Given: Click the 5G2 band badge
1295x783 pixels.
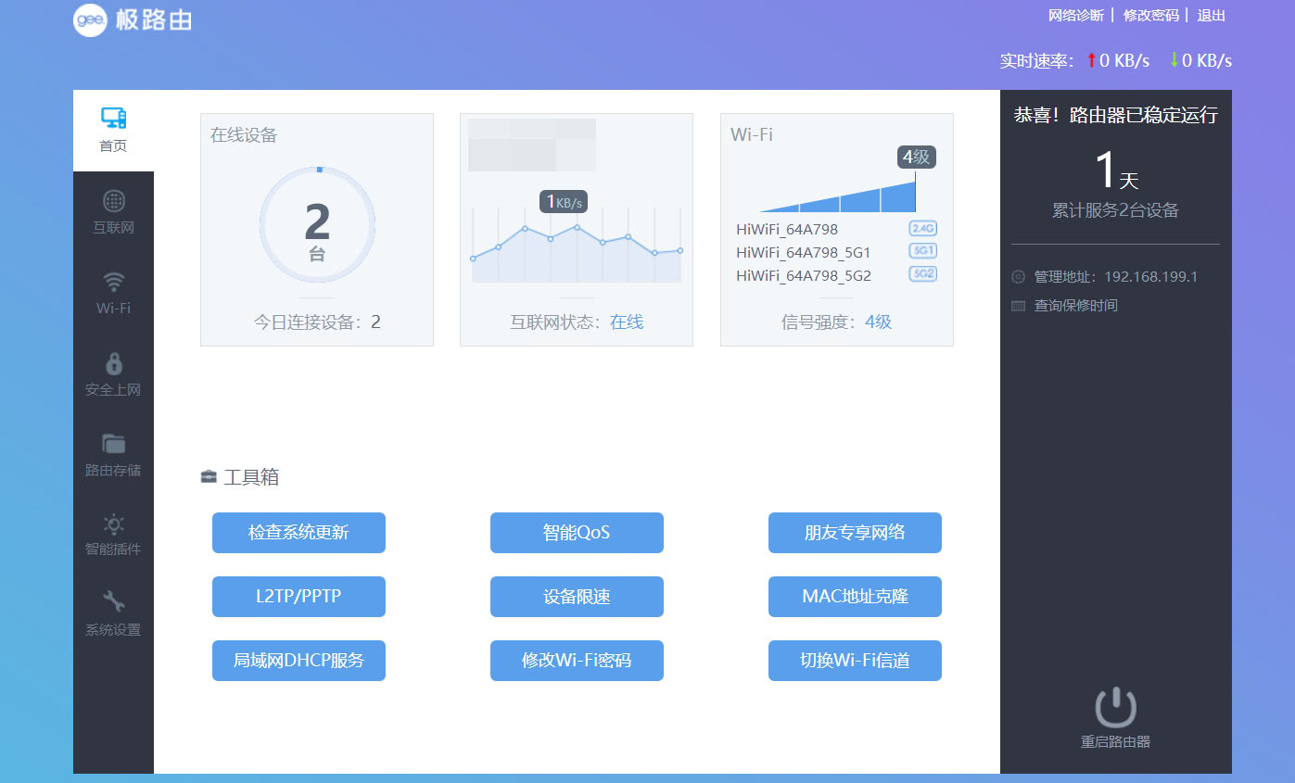Looking at the screenshot, I should point(923,274).
